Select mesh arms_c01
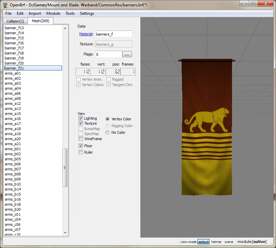This screenshot has height=248, width=276. click(x=33, y=214)
